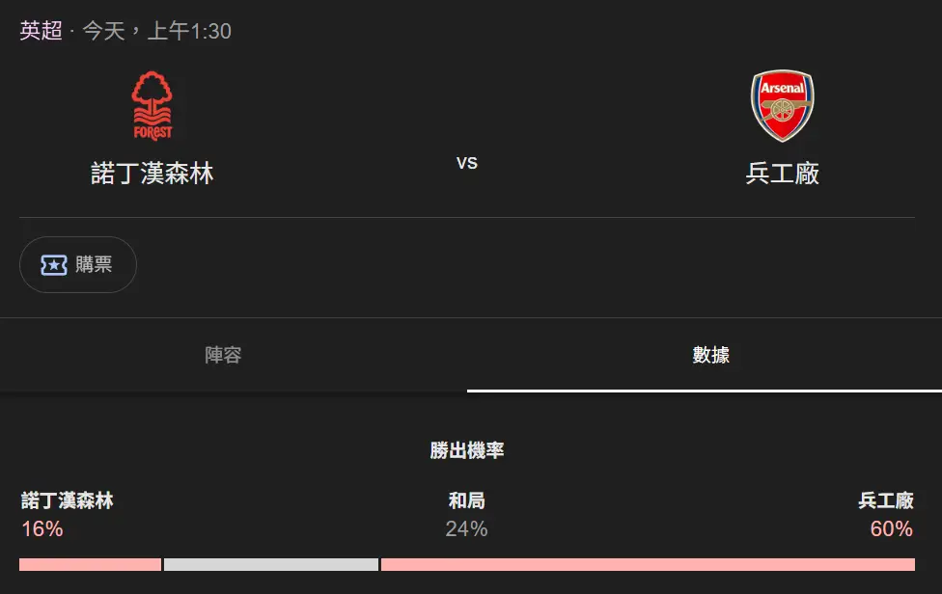Click the gray draw probability bar segment
This screenshot has height=594, width=942.
[x=271, y=564]
